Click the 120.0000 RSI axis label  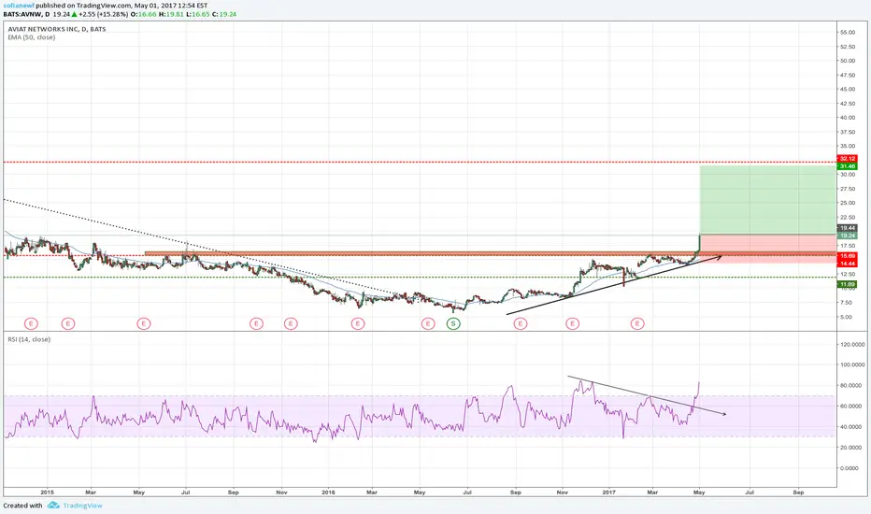pyautogui.click(x=852, y=345)
